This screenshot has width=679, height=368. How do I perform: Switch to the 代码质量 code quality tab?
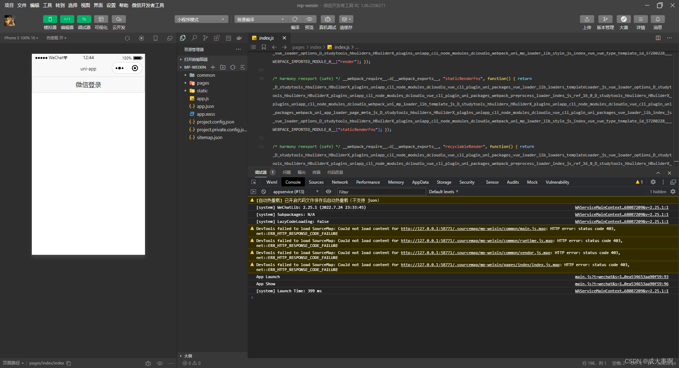[335, 172]
